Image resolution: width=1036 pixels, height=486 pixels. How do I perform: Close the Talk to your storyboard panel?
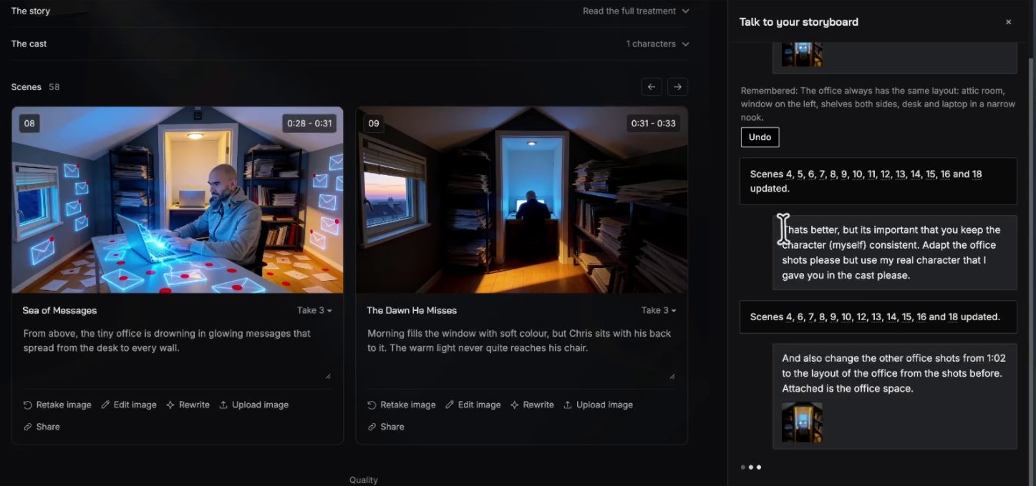1008,22
